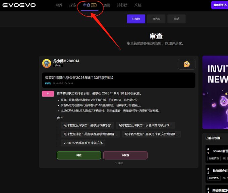
Task: Click bullet 伊普斯维奇在首场比赛中客场2-1战胜桑德兰
Action: [101, 105]
